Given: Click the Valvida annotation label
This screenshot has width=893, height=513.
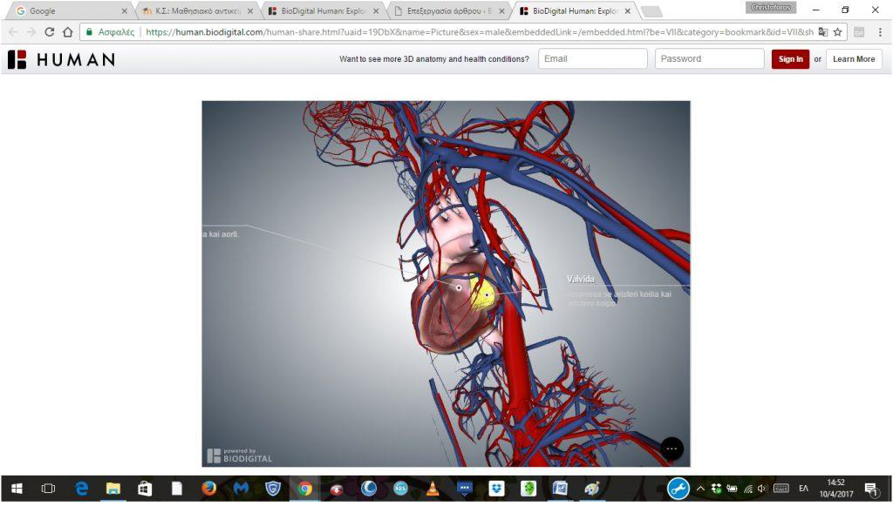Looking at the screenshot, I should (581, 279).
